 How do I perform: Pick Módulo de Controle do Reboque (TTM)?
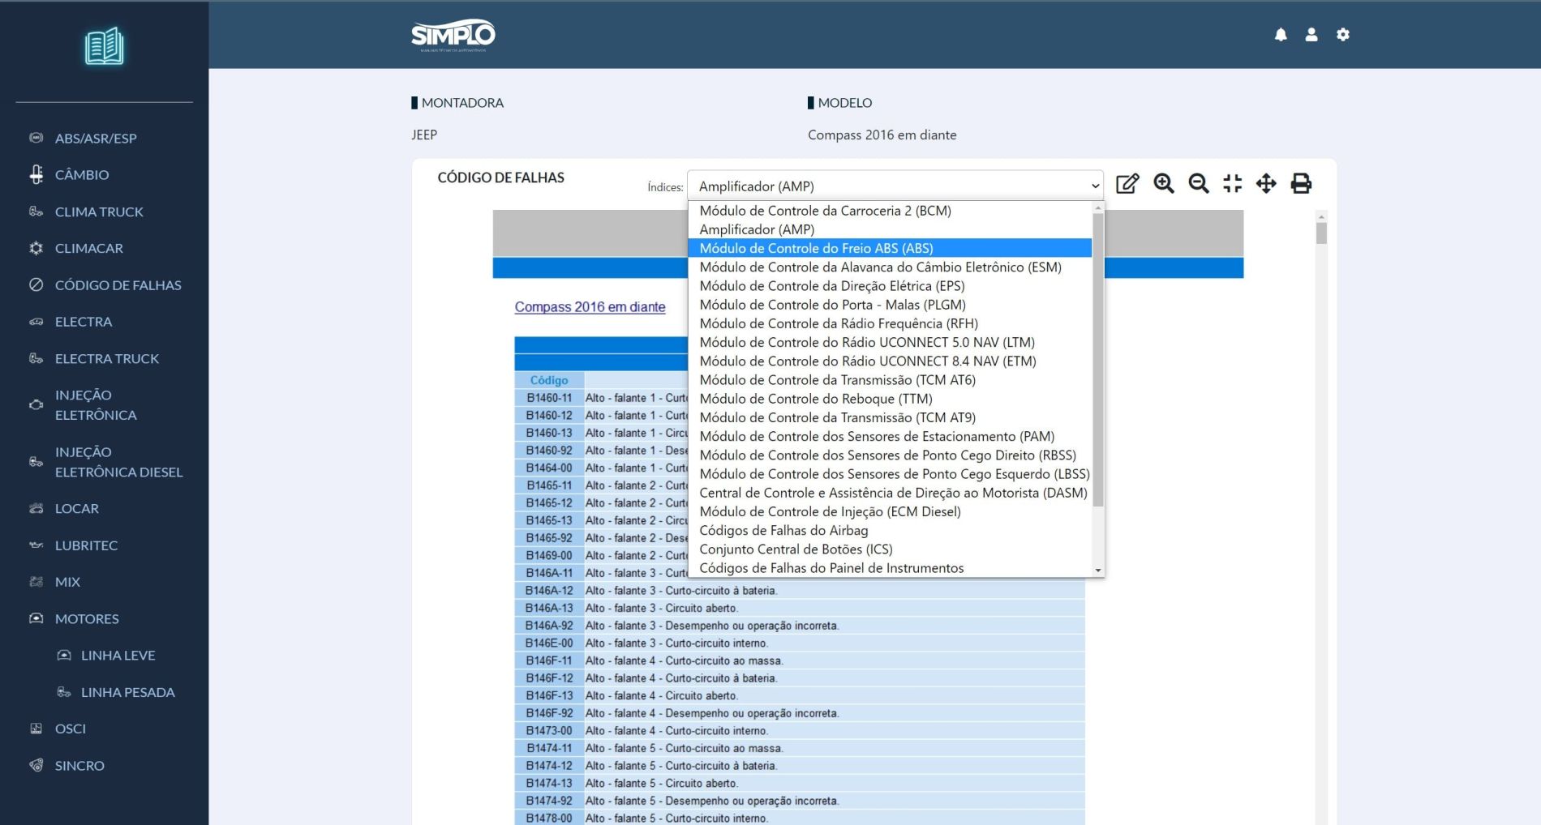coord(815,399)
